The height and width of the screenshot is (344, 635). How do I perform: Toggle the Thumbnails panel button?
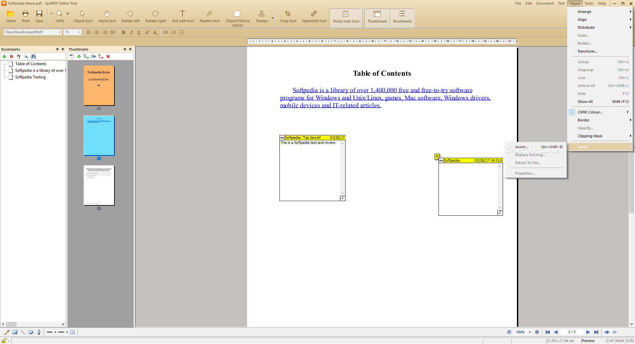pos(377,18)
